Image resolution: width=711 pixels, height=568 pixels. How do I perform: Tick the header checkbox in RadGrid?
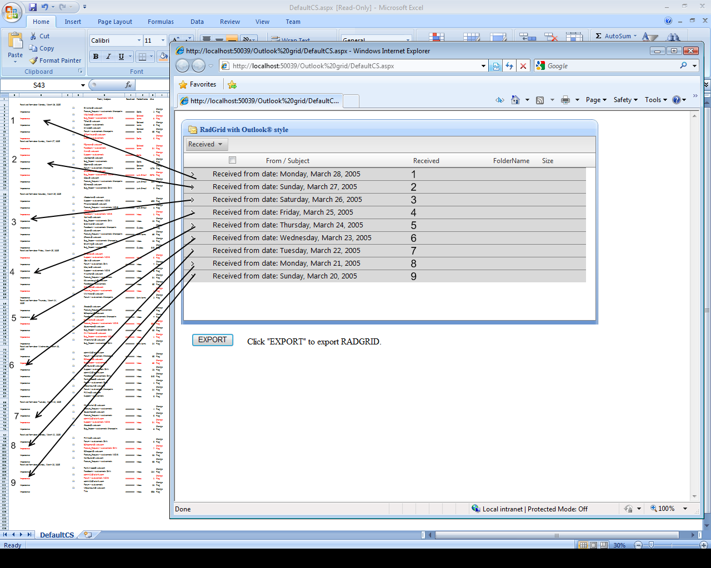pyautogui.click(x=232, y=160)
